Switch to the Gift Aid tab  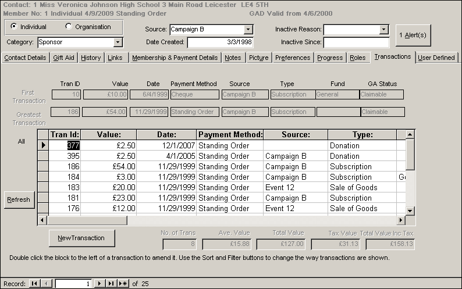(63, 58)
